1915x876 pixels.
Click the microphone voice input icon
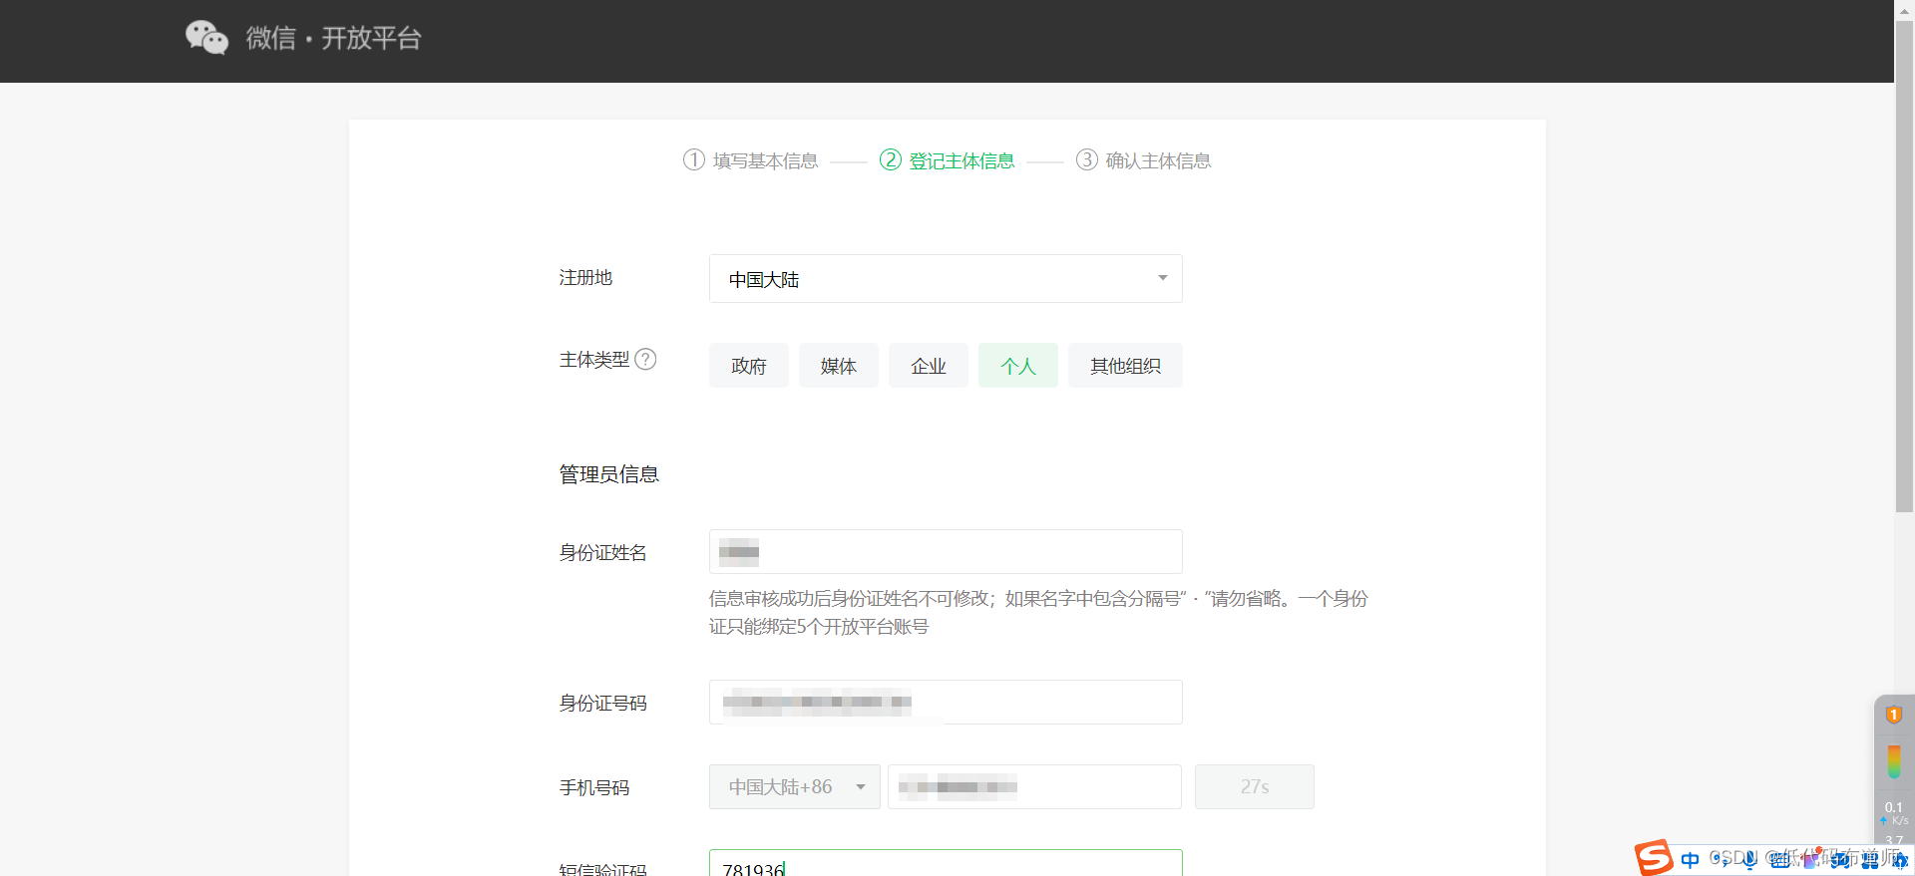[1749, 860]
